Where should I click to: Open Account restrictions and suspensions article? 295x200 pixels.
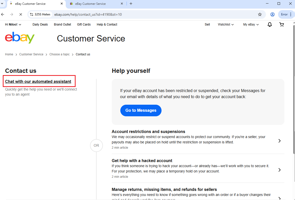click(x=148, y=131)
